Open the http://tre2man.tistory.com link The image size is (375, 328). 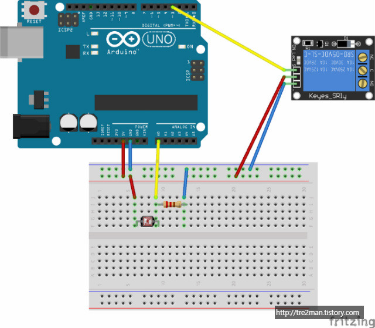point(318,313)
